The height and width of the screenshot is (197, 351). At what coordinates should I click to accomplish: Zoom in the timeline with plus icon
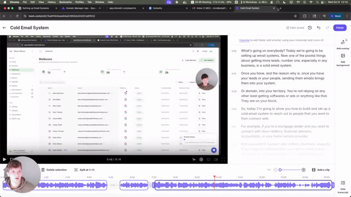pos(303,170)
